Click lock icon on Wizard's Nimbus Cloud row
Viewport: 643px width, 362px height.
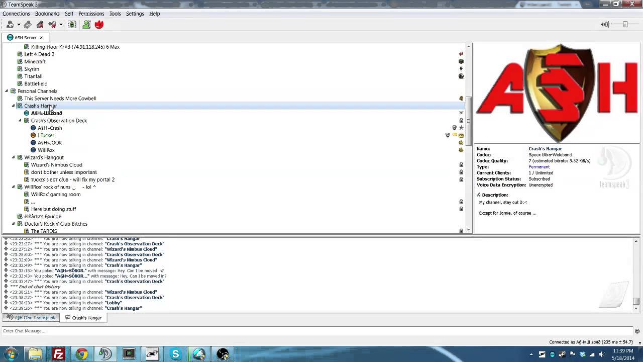461,165
